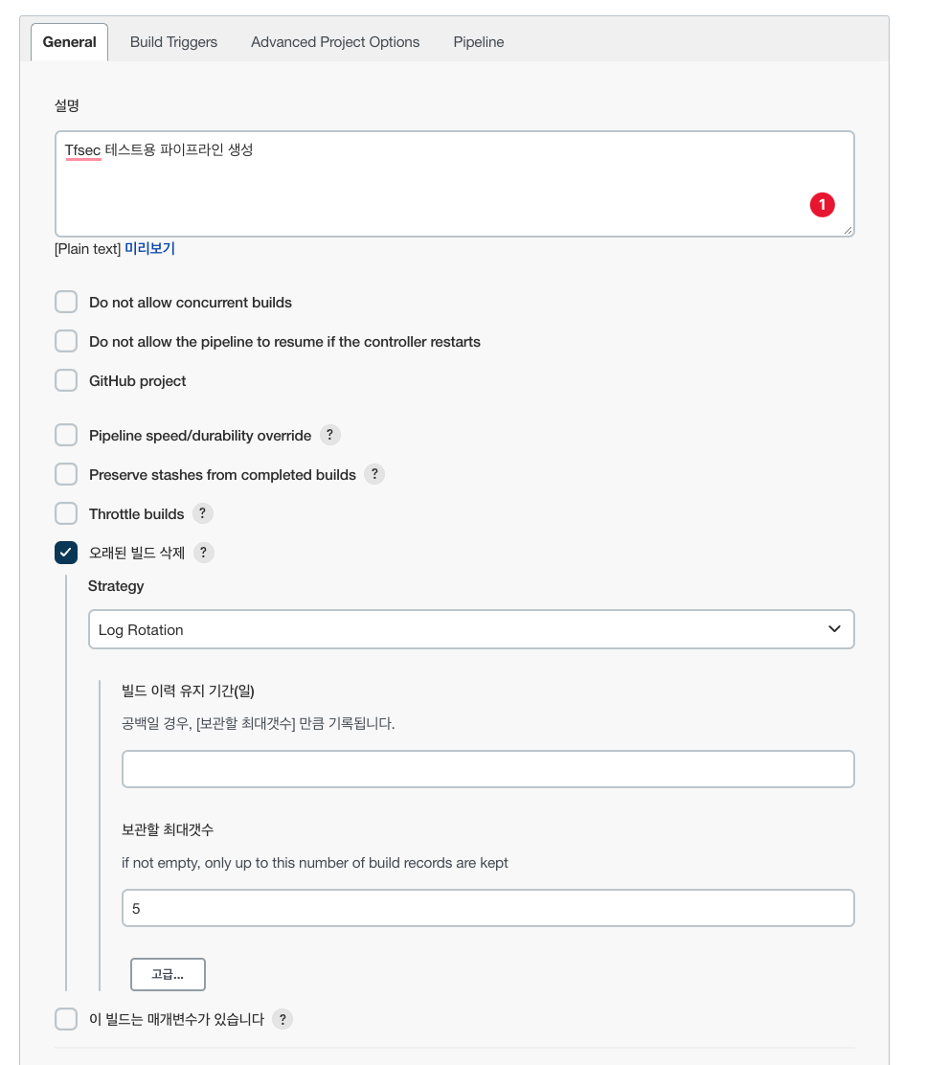Go to Advanced Project Options tab
The image size is (927, 1065).
(335, 42)
